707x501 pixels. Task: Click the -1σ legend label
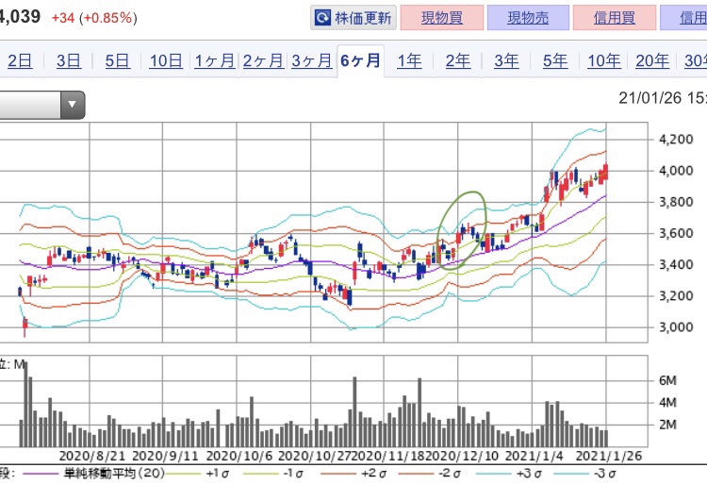point(293,474)
